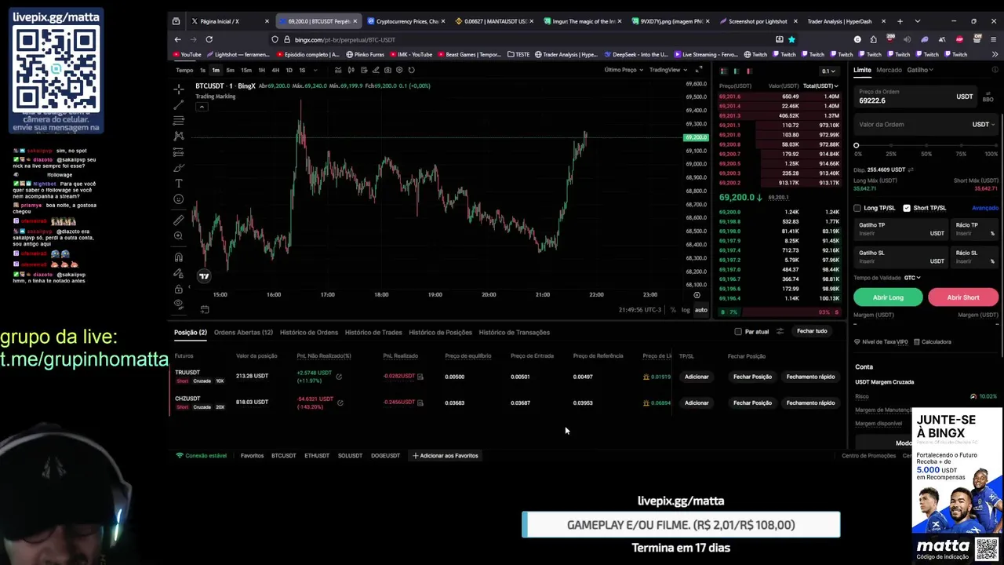This screenshot has width=1004, height=565.
Task: Switch to Ordens Abertas (12) tab
Action: 243,332
